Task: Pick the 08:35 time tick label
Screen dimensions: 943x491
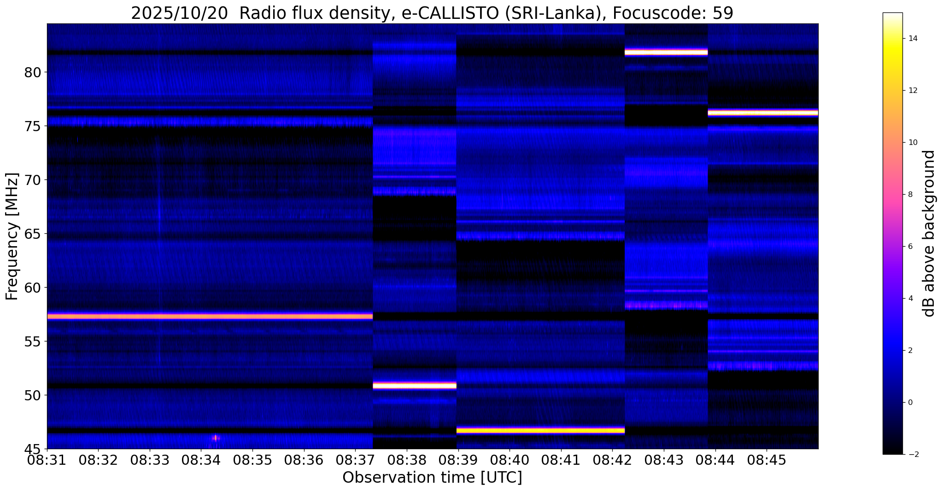Action: [x=252, y=460]
